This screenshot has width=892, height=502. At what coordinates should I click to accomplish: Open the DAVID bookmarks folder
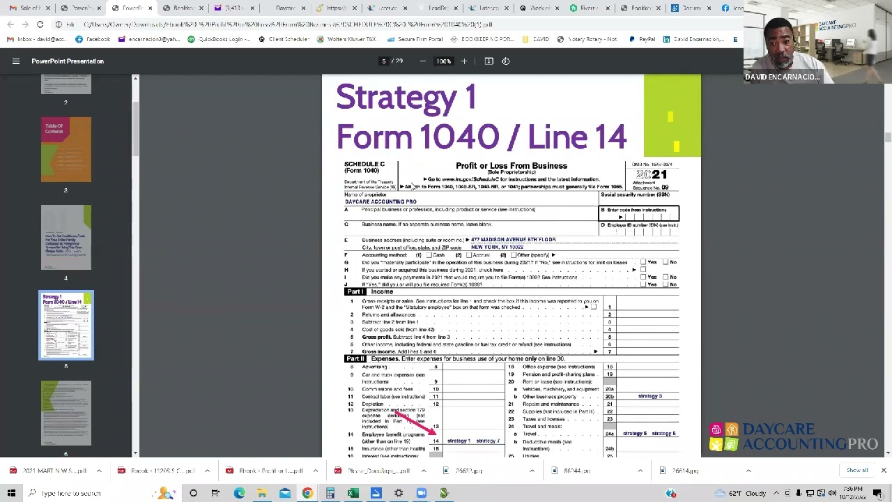point(536,39)
